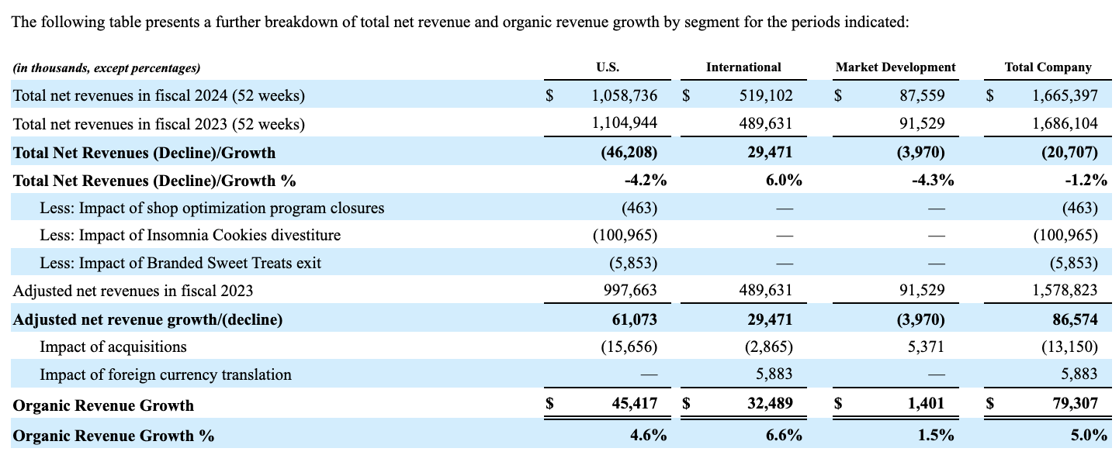The image size is (1119, 462).
Task: Click the Adjusted net revenues in fiscal 2023 label
Action: click(130, 291)
